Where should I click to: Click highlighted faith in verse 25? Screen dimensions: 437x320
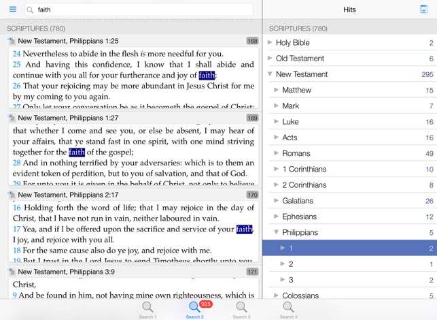click(207, 75)
